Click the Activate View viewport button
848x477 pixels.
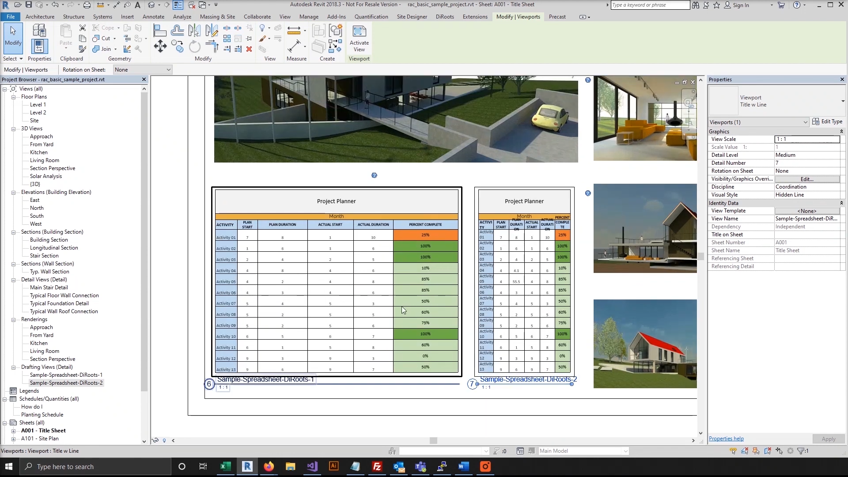pyautogui.click(x=359, y=39)
